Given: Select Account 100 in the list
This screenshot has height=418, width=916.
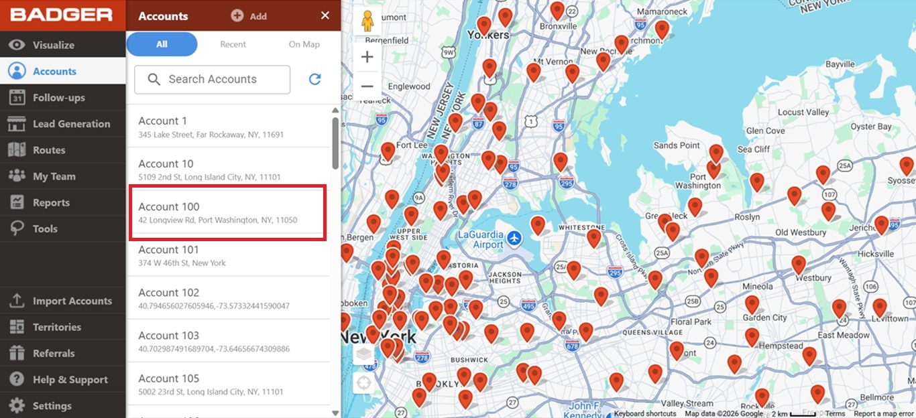Looking at the screenshot, I should 228,212.
